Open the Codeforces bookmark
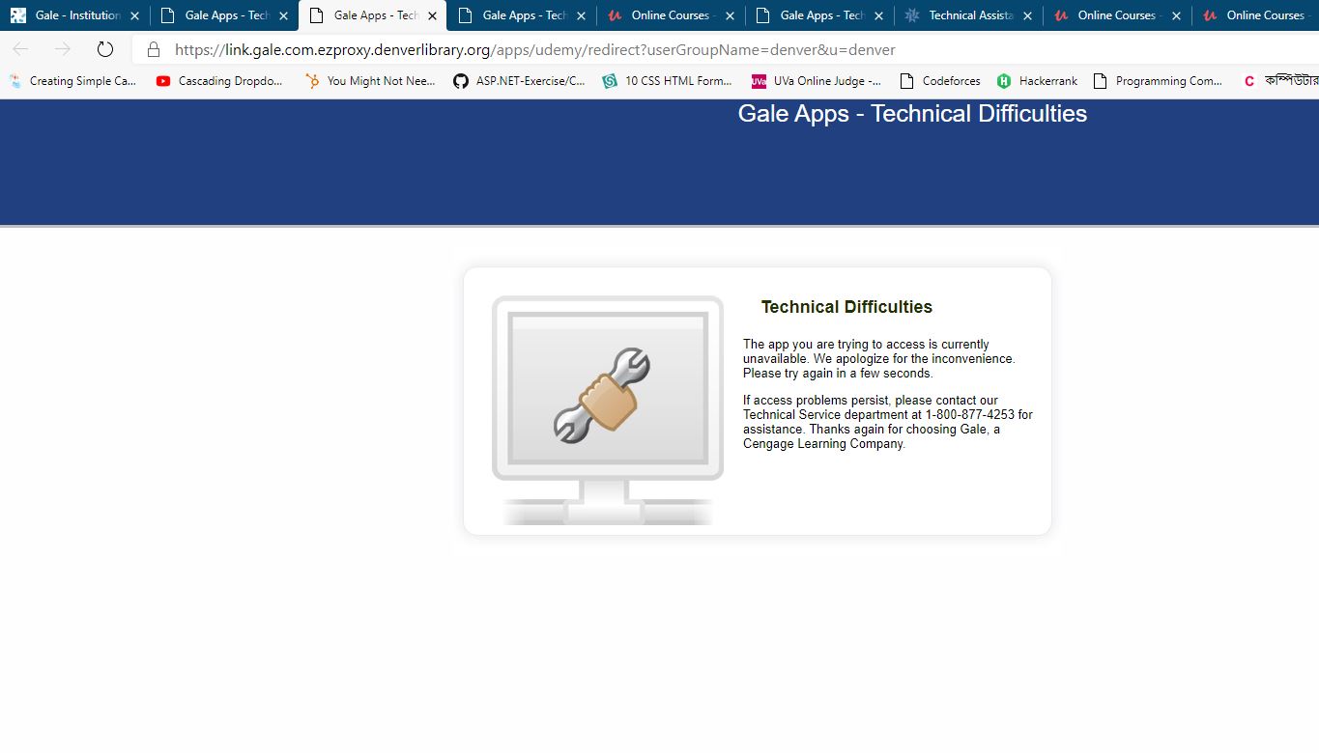The image size is (1319, 753). click(x=940, y=81)
